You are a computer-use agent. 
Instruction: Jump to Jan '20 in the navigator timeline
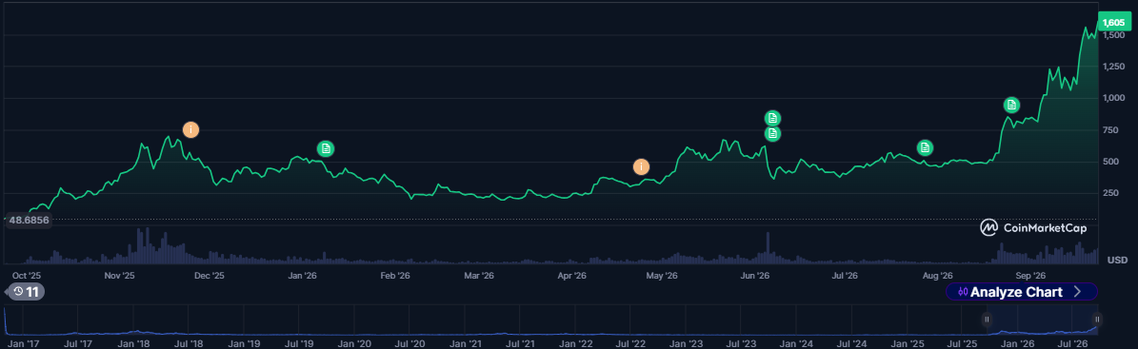pos(355,343)
